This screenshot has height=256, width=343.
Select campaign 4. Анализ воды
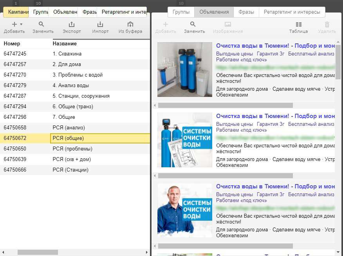75,86
